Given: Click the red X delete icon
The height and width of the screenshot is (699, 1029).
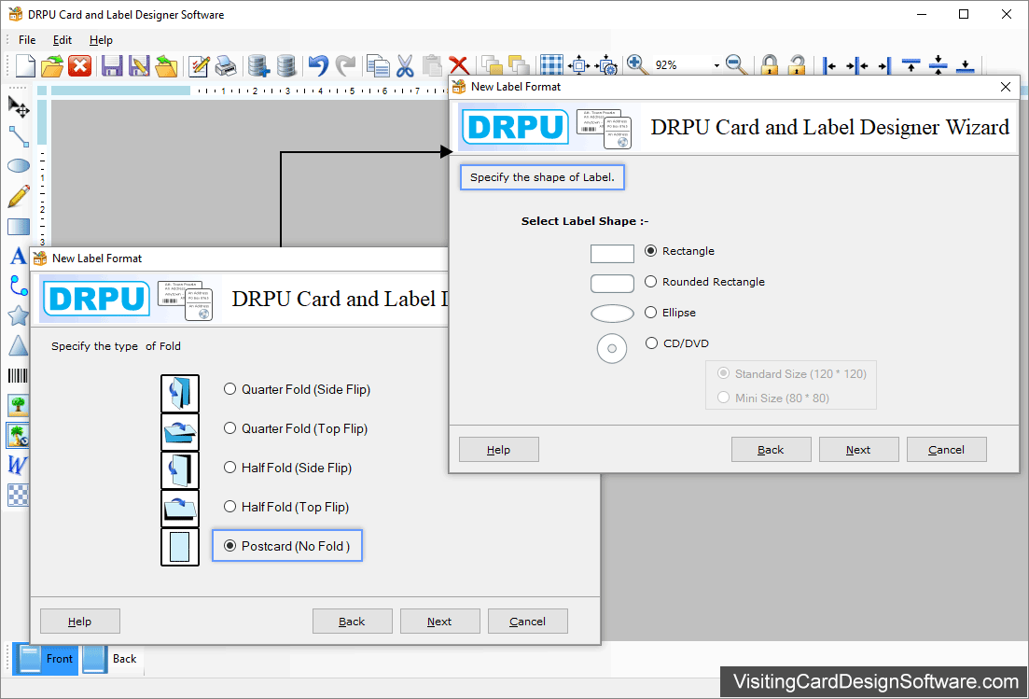Looking at the screenshot, I should [459, 65].
